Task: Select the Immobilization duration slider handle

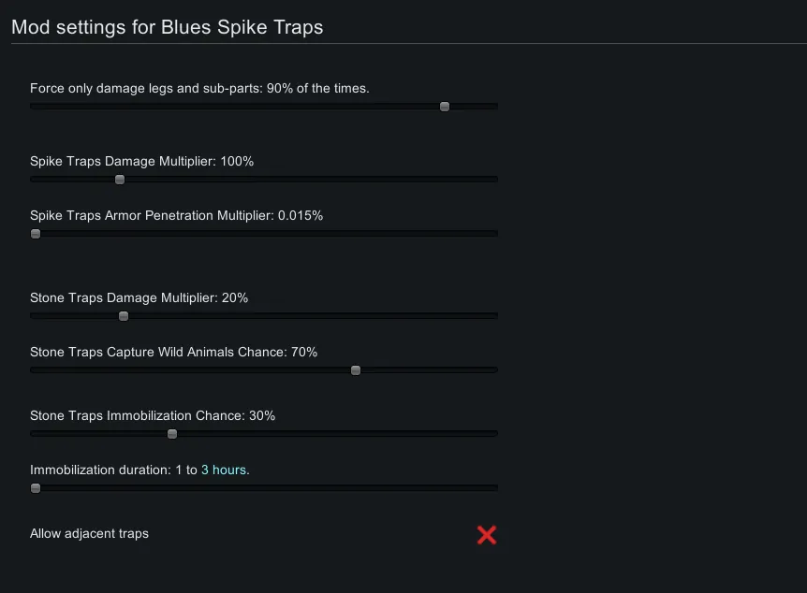Action: click(x=36, y=488)
